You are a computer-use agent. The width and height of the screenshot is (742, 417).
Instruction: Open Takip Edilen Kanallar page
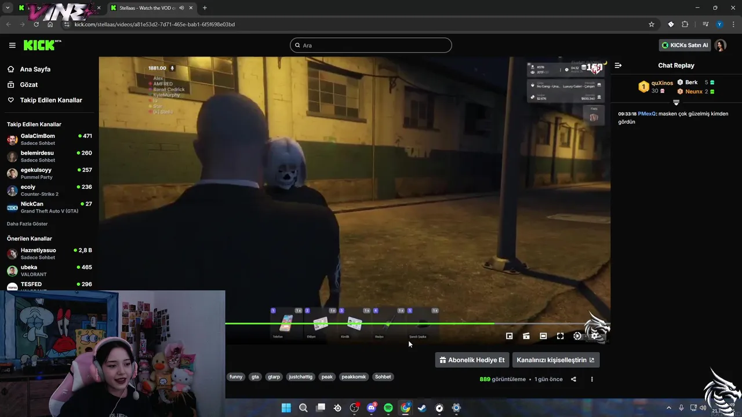point(51,100)
